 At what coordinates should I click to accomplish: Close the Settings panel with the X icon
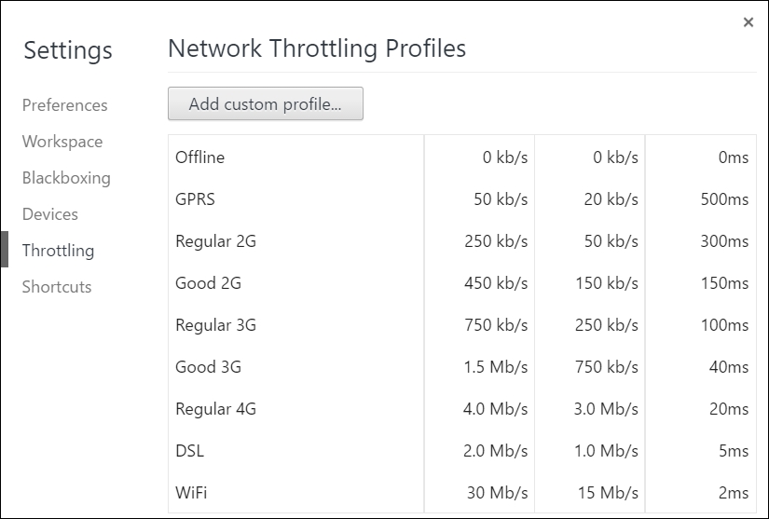[x=748, y=22]
